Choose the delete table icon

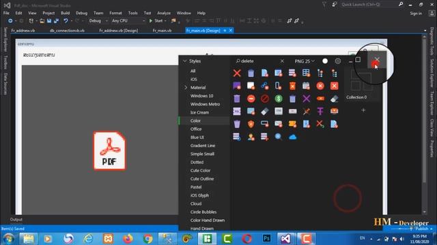307,73
